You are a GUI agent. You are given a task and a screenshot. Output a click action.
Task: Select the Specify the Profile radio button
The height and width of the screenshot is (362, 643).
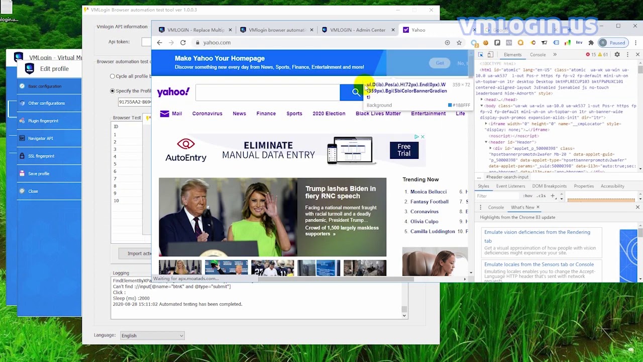pyautogui.click(x=113, y=91)
